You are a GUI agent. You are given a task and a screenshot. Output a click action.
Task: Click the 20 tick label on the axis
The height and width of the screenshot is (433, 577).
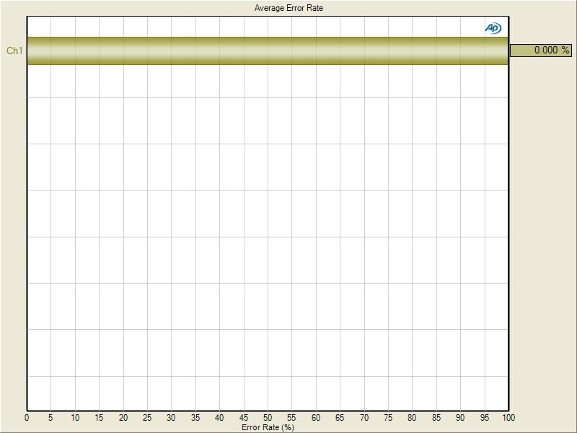(123, 417)
